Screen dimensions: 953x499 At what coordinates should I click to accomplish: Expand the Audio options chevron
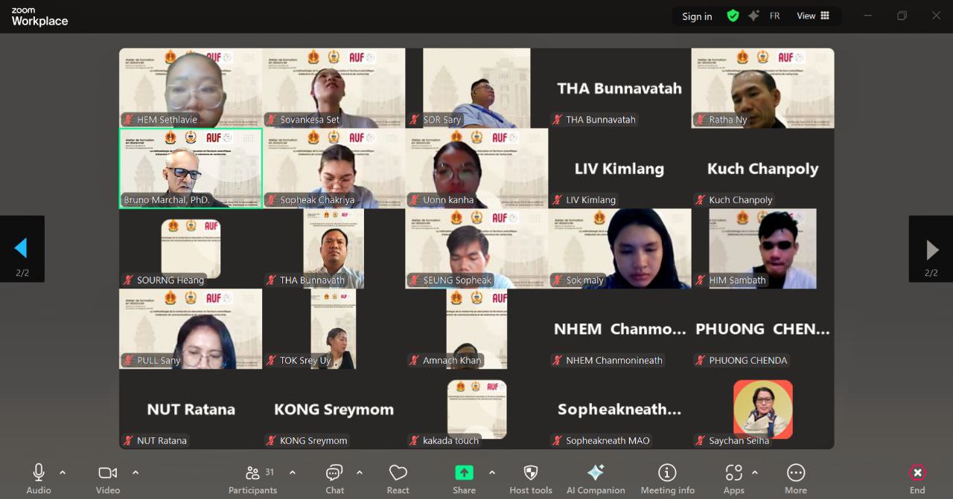63,472
